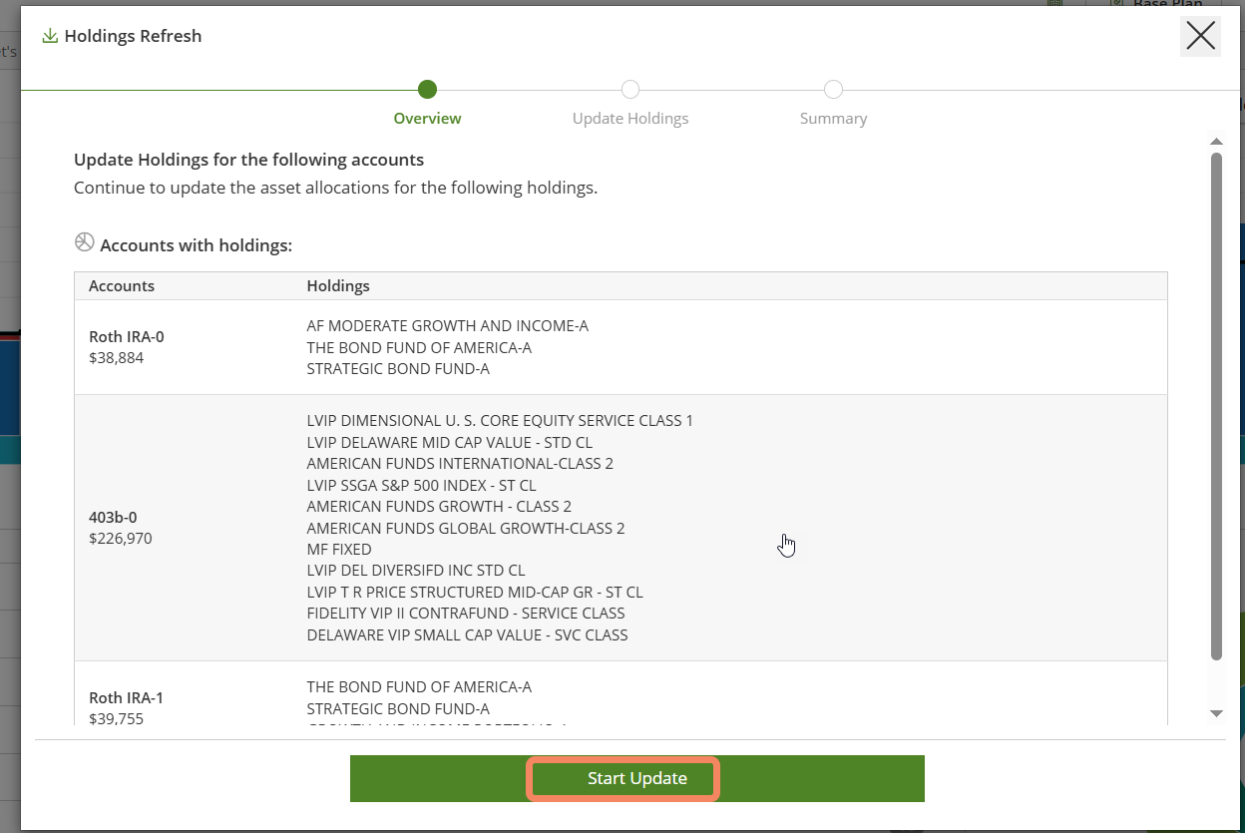The height and width of the screenshot is (833, 1245).
Task: Select AMERICAN FUNDS INTERNATIONAL-CLASS 2 holding
Action: click(460, 463)
